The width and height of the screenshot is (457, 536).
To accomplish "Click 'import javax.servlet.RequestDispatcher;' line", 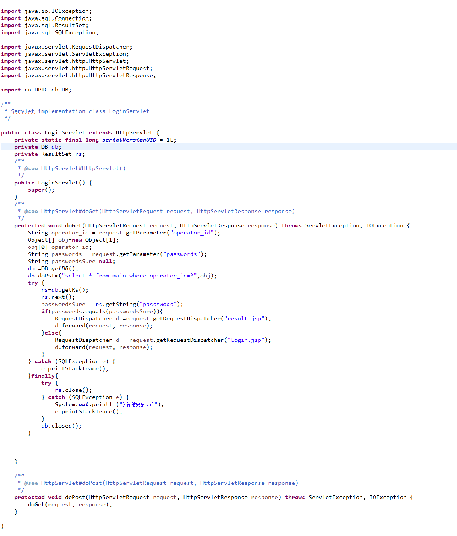I will [67, 47].
